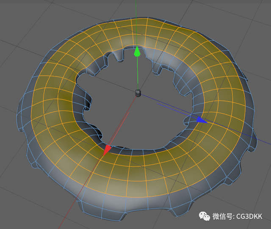Screen dimensions: 271x229
Task: Click the icing drip hanging inside the top-left hole
Action: click(119, 56)
